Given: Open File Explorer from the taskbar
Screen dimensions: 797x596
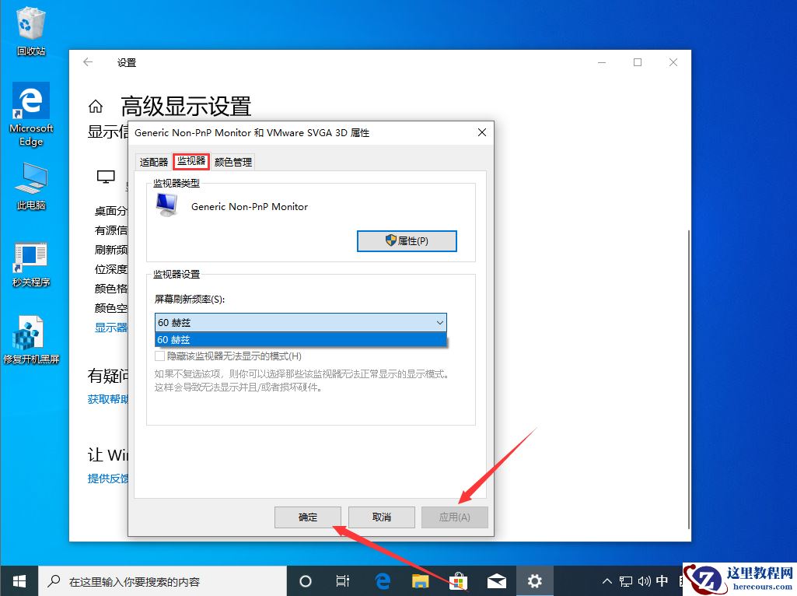Looking at the screenshot, I should (420, 580).
